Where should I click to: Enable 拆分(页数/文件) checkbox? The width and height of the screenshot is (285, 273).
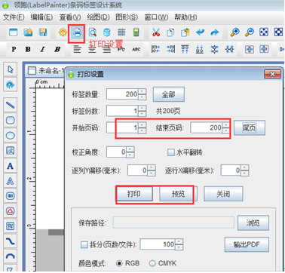(x=84, y=244)
